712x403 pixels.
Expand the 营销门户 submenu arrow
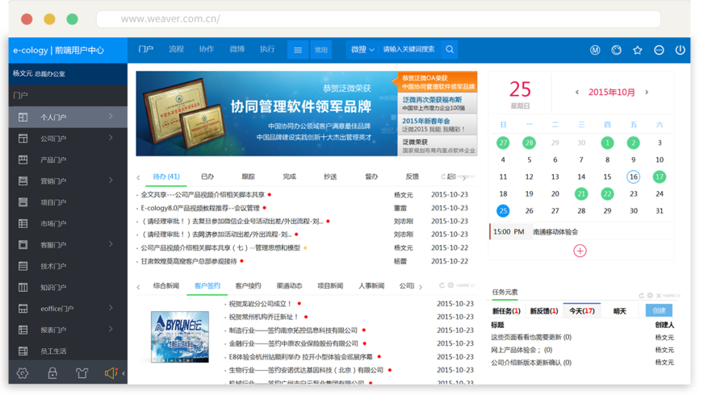pos(111,181)
